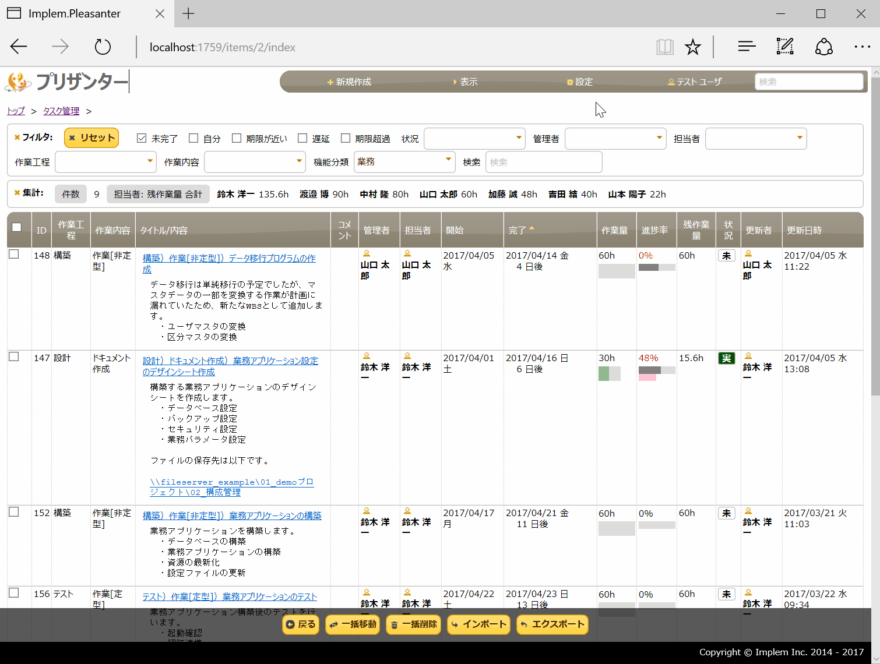Click the 戻る back button at bottom
Viewport: 880px width, 664px height.
(x=300, y=624)
